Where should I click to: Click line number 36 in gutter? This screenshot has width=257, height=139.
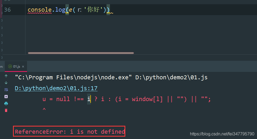click(7, 10)
